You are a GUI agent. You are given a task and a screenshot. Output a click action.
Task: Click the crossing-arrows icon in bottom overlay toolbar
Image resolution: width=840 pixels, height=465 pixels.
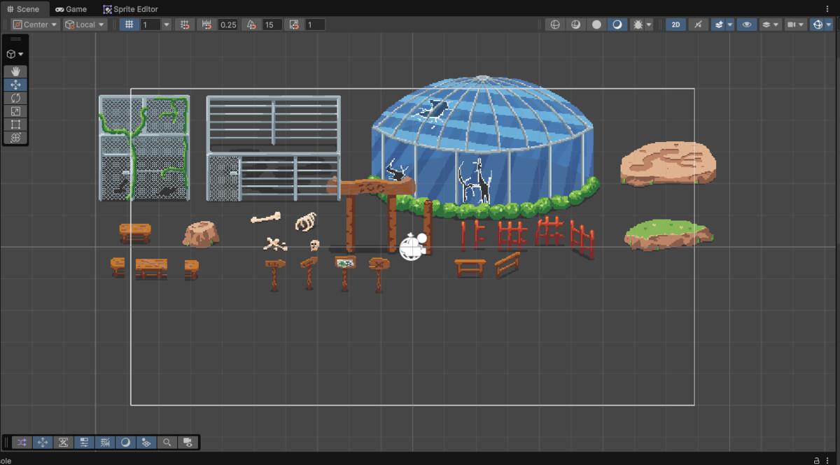22,442
